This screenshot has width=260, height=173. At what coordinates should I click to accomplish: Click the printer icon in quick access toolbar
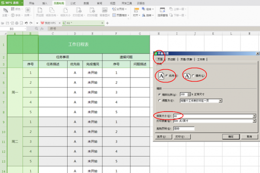pyautogui.click(x=17, y=23)
